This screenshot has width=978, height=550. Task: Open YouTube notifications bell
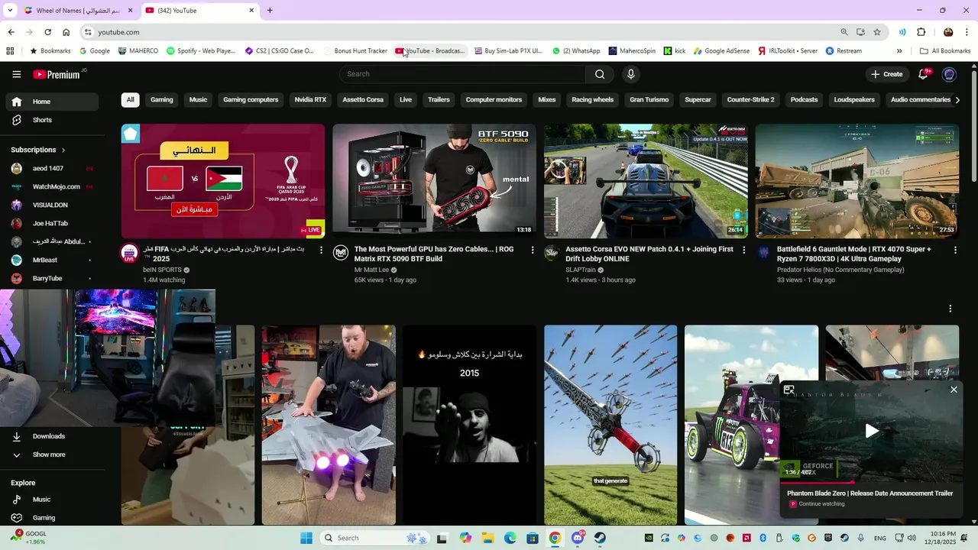coord(923,74)
